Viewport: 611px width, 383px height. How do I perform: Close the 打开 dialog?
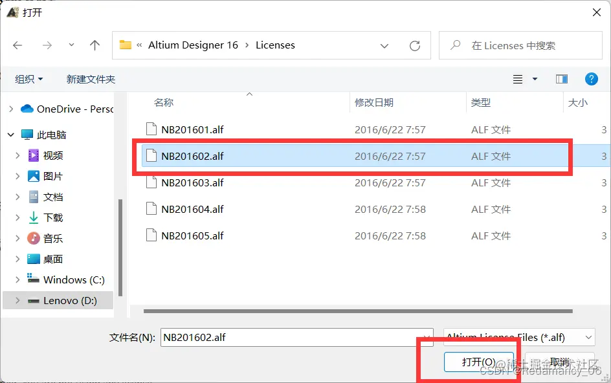pos(597,12)
